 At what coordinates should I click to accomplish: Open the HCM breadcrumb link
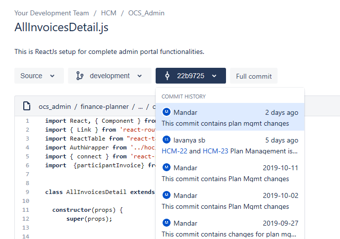(x=109, y=13)
